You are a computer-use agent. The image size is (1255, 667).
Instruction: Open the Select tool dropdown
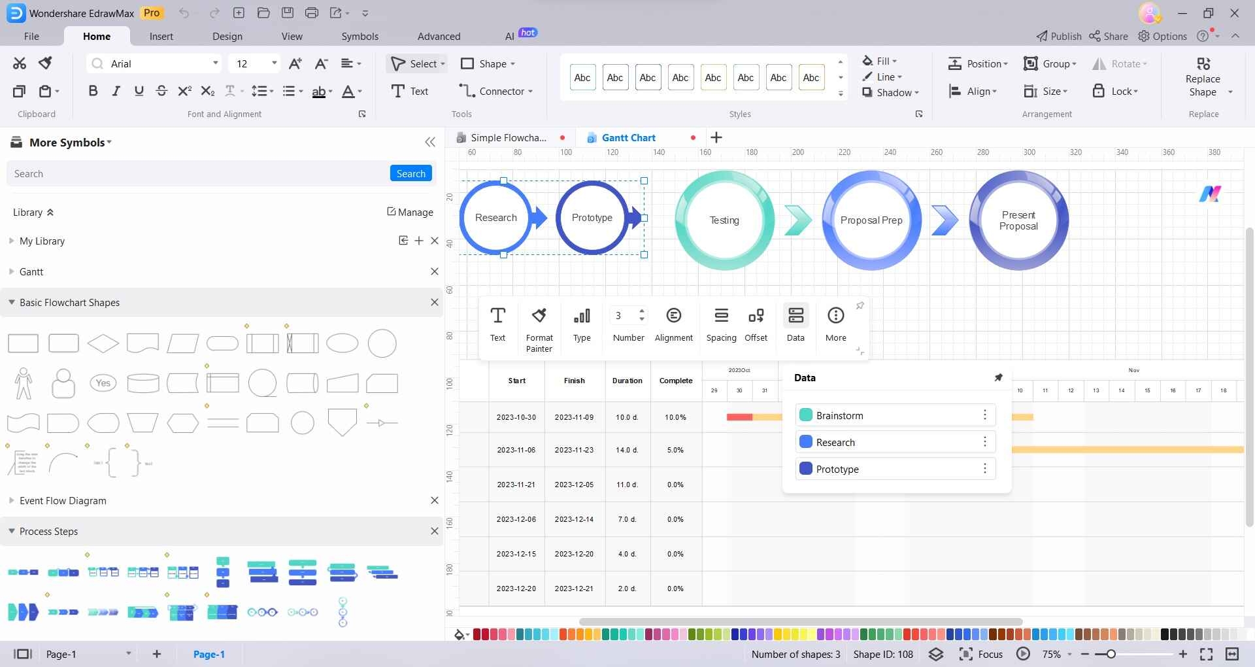point(441,63)
